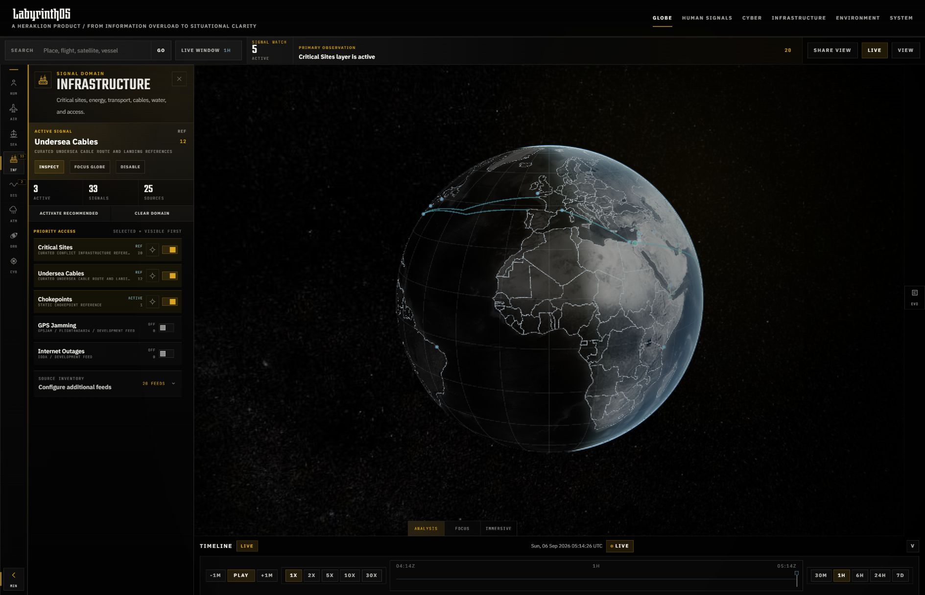Open the Live Window 1H selector

(208, 50)
